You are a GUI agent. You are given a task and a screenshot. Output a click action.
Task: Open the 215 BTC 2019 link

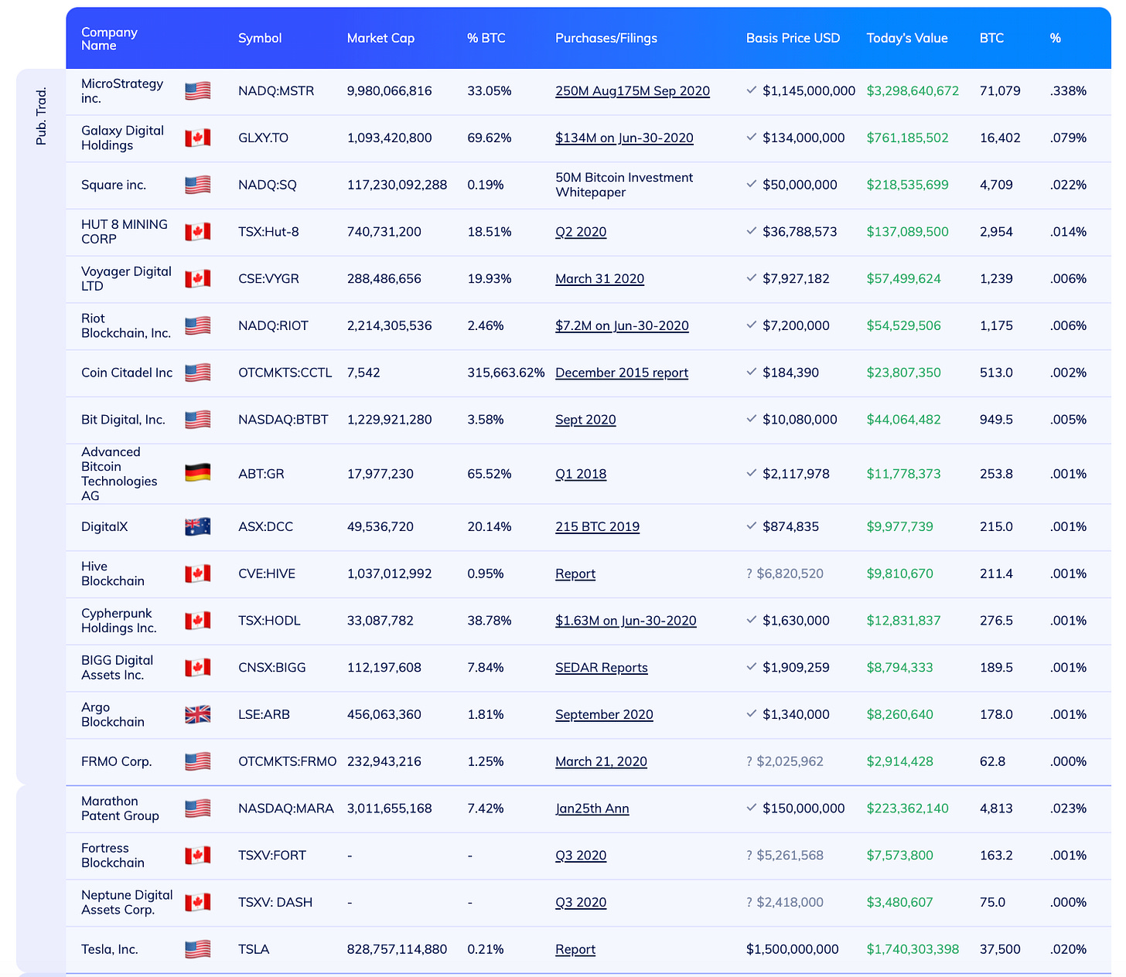(x=597, y=527)
